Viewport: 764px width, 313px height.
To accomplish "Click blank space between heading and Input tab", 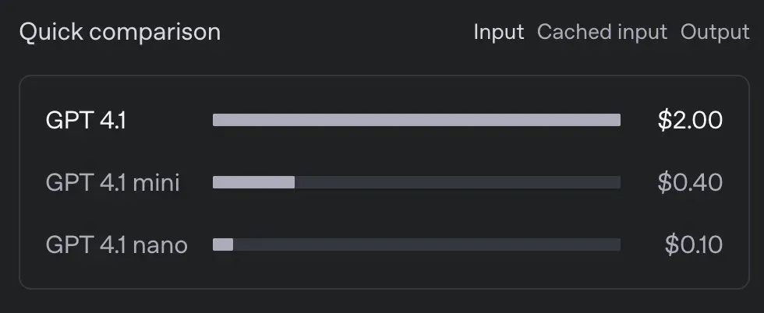I will 347,33.
